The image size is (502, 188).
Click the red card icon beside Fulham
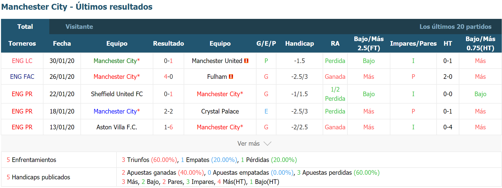pos(231,77)
